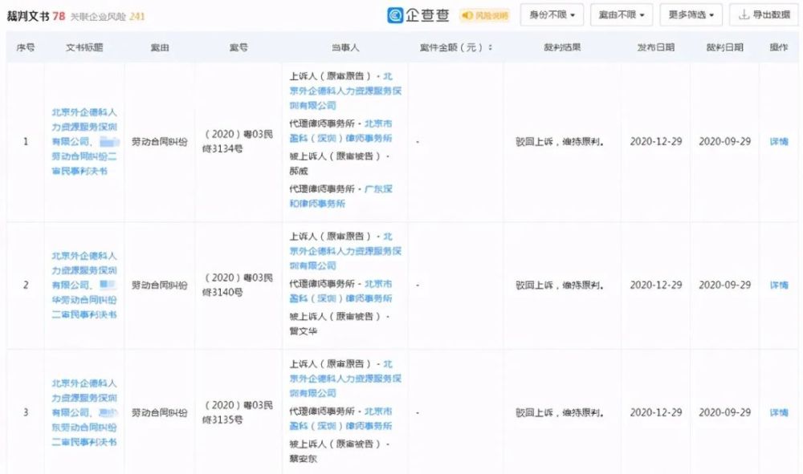Select the 裁判文书 78 tab
This screenshot has height=474, width=803.
tap(36, 16)
